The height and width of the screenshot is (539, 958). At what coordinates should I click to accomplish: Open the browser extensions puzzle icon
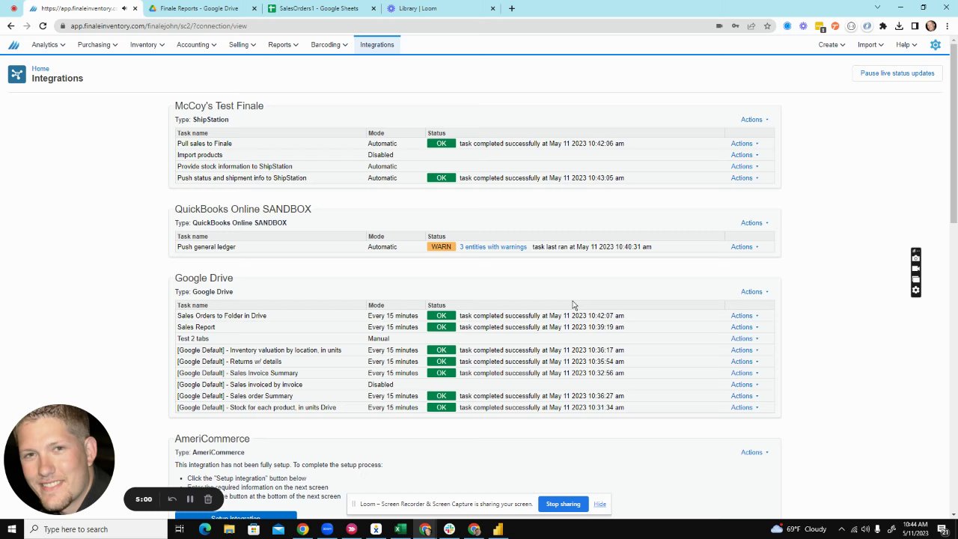(883, 26)
